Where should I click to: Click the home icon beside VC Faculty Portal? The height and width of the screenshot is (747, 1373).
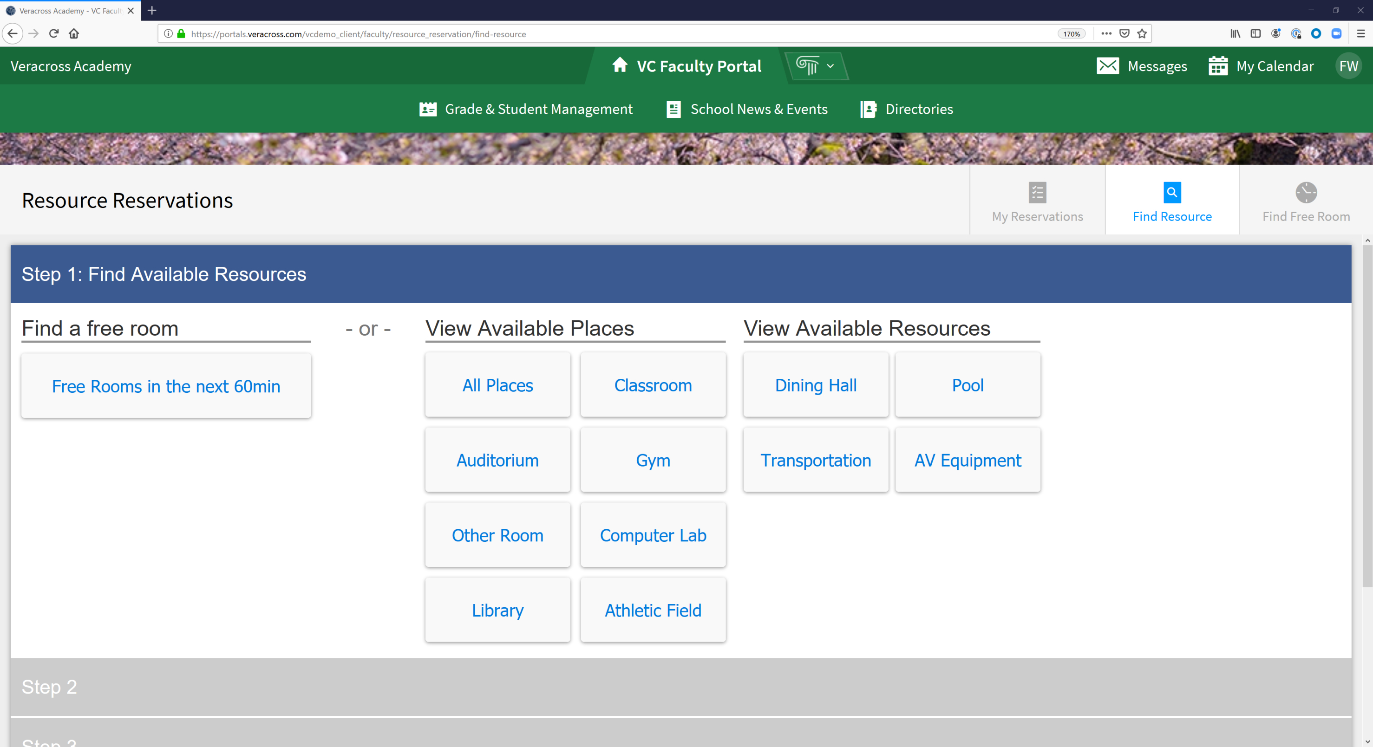coord(620,65)
